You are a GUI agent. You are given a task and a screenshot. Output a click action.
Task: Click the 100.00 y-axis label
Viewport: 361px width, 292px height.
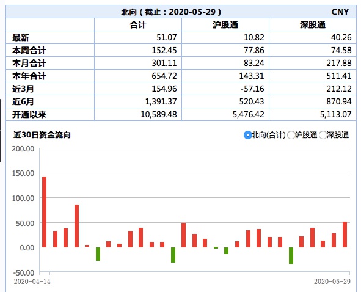[x=23, y=199]
